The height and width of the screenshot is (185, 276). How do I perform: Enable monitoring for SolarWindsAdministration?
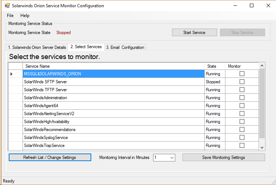(242, 98)
